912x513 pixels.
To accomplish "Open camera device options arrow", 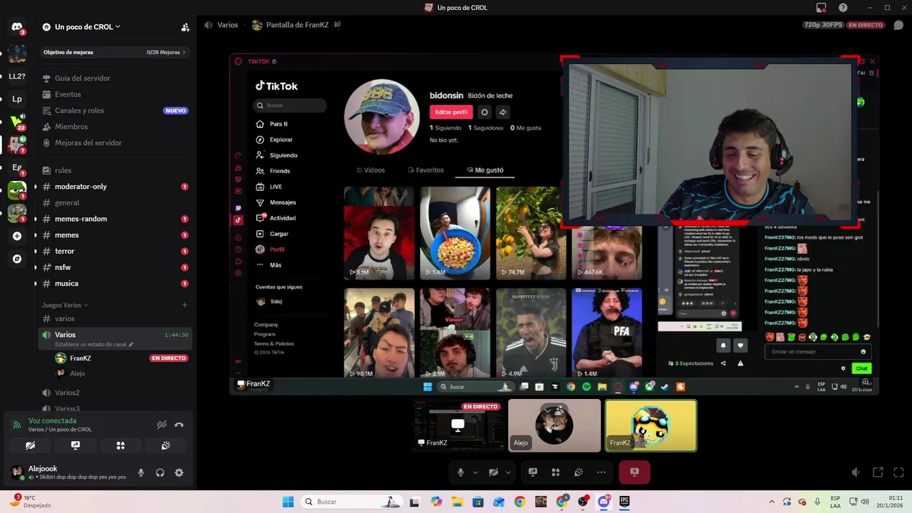I will click(x=508, y=472).
